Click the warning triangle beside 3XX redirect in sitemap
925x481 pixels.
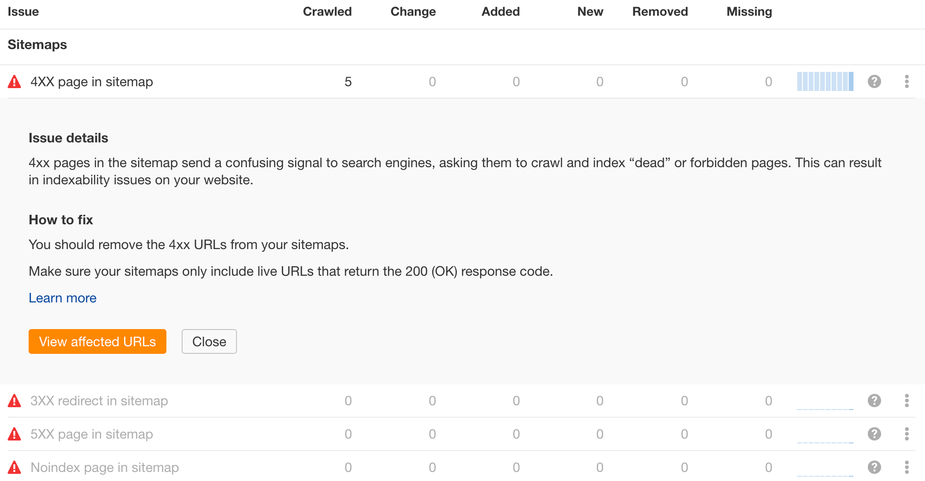point(14,401)
